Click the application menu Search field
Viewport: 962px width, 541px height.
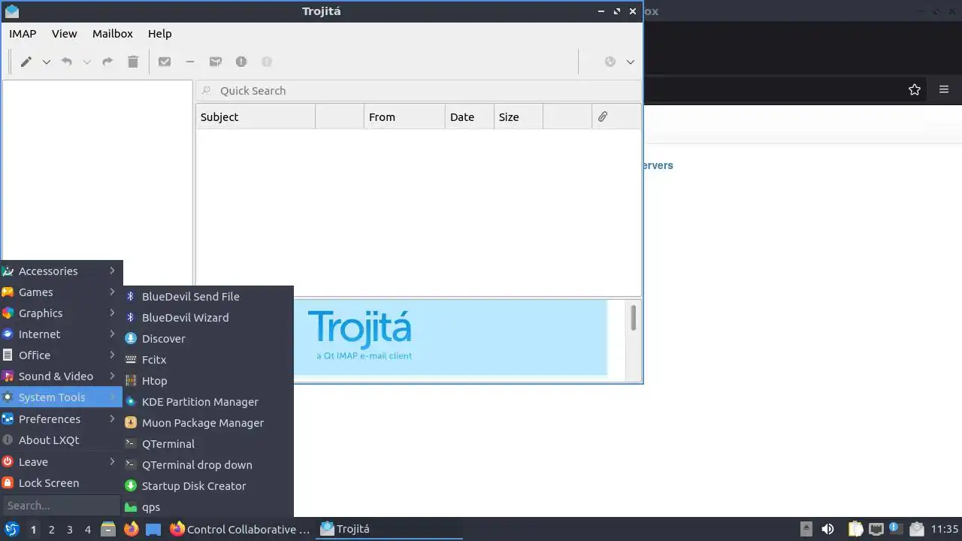(x=61, y=505)
